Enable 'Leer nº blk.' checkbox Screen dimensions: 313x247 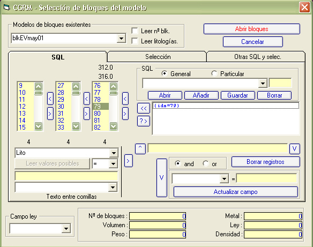click(x=135, y=31)
